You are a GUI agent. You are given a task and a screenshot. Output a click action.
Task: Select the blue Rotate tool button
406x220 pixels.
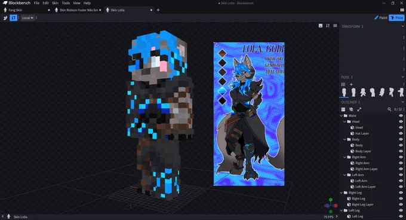(13, 18)
